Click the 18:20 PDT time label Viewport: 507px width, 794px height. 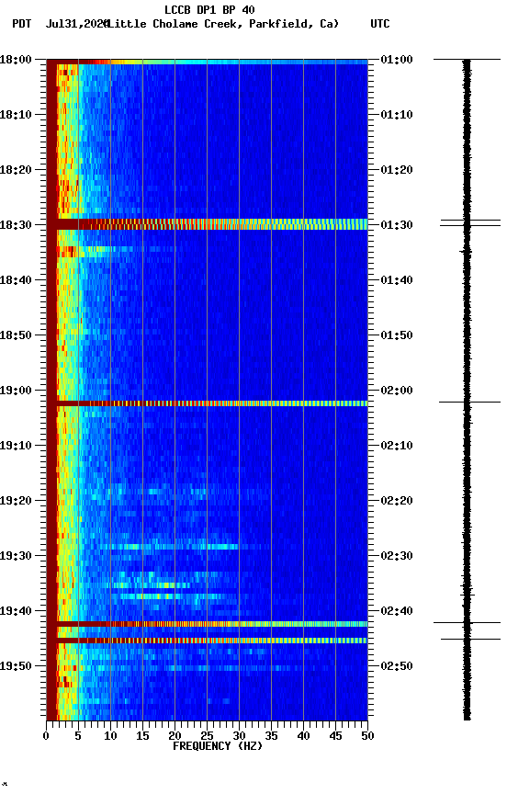click(x=16, y=170)
